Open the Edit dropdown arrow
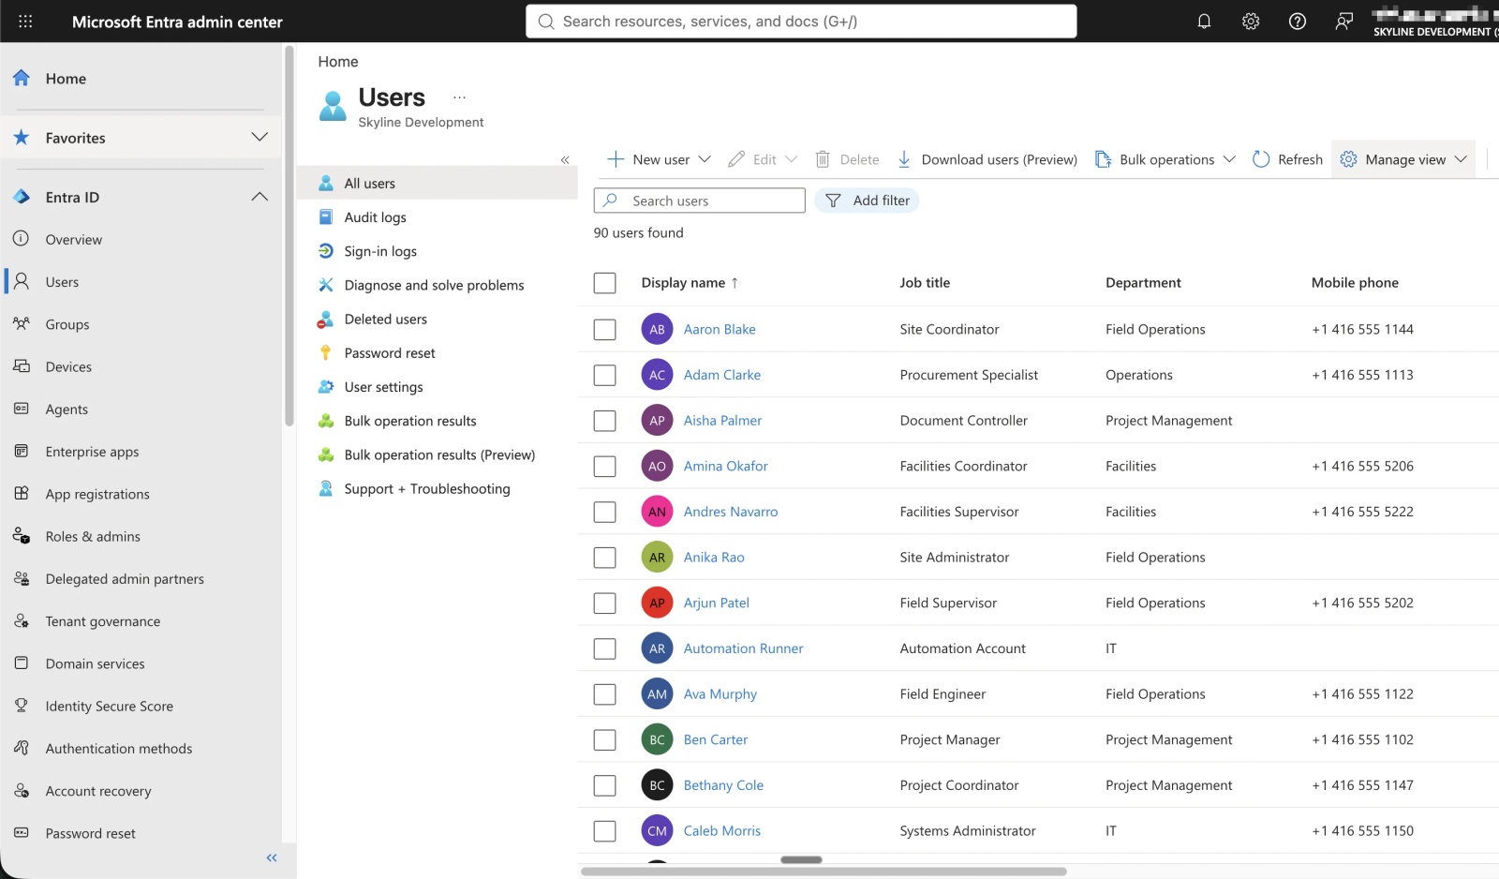Image resolution: width=1499 pixels, height=879 pixels. [x=792, y=159]
